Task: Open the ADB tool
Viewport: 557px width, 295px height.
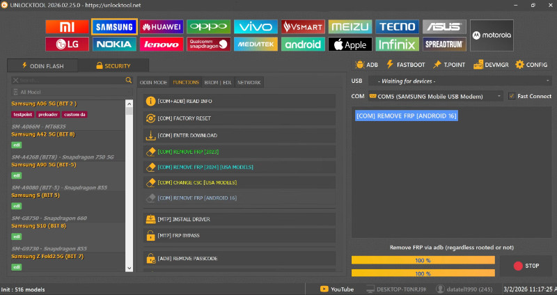Action: pos(367,65)
